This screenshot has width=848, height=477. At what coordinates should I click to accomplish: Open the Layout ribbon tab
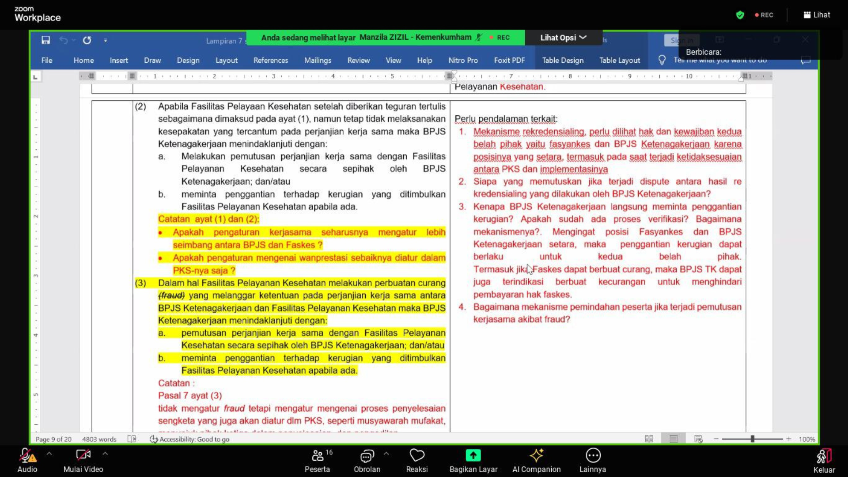[x=227, y=60]
